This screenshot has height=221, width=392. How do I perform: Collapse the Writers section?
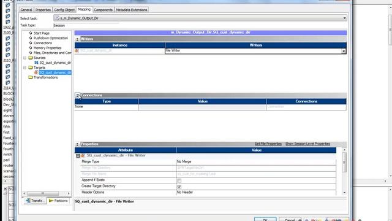point(77,39)
